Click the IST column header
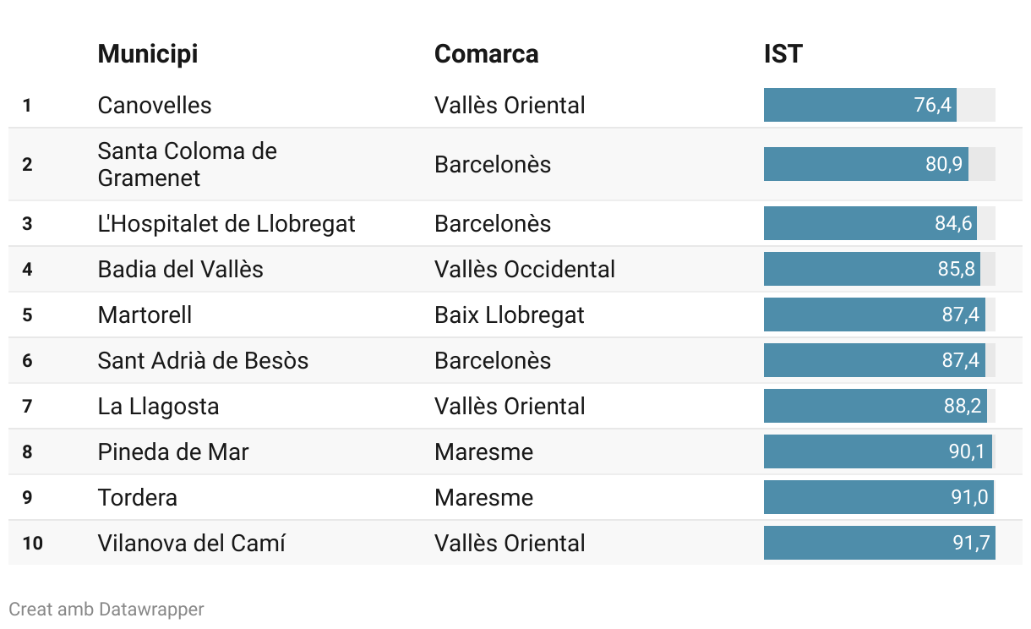1031x629 pixels. 783,54
